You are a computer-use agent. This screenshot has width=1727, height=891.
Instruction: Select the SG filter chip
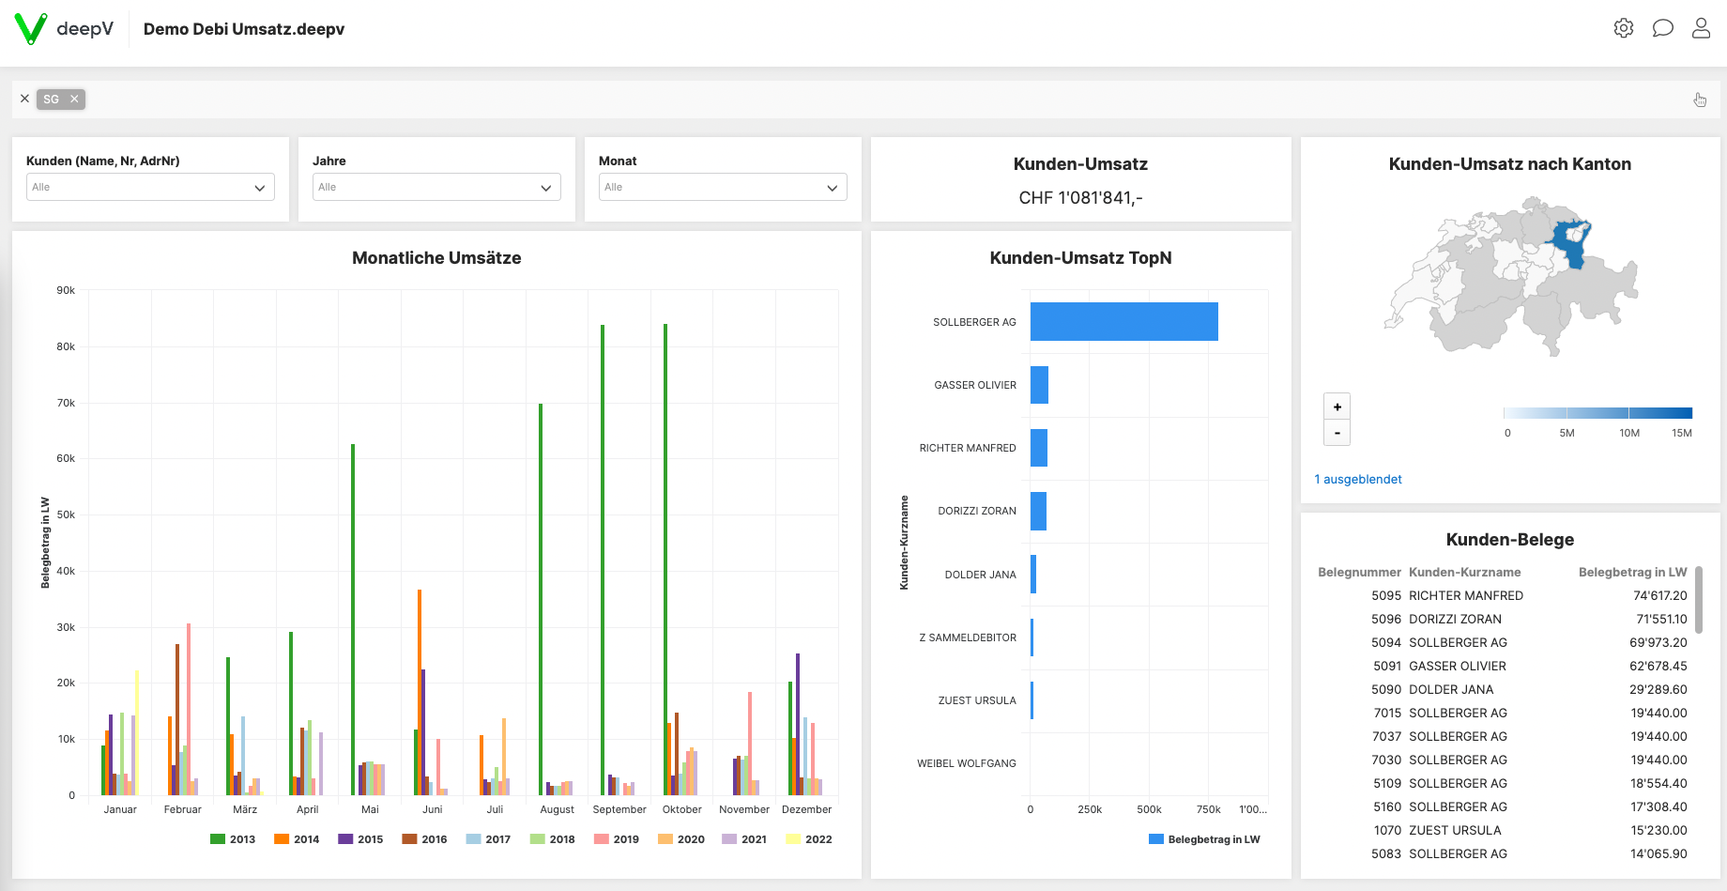click(x=52, y=99)
